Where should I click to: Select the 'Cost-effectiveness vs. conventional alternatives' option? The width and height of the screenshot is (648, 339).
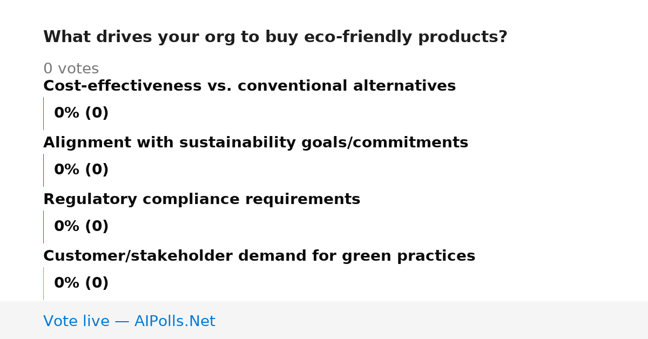tap(249, 86)
